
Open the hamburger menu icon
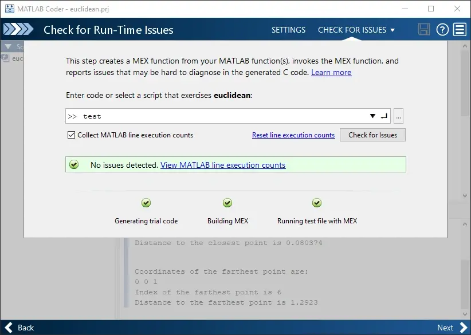point(460,29)
